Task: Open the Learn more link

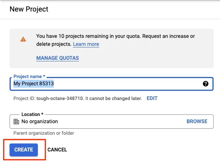Action: coord(86,44)
